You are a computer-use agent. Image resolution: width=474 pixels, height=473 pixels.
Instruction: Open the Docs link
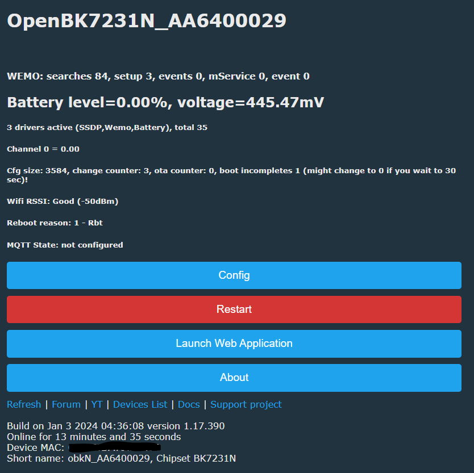click(x=189, y=404)
